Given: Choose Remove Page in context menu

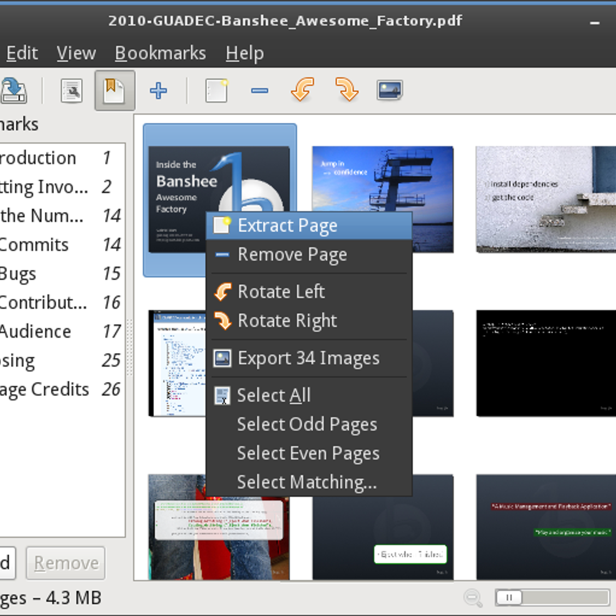Looking at the screenshot, I should pyautogui.click(x=309, y=254).
